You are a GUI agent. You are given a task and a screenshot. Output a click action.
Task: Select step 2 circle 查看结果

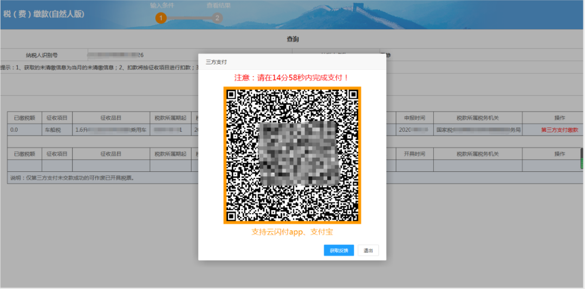click(x=218, y=18)
